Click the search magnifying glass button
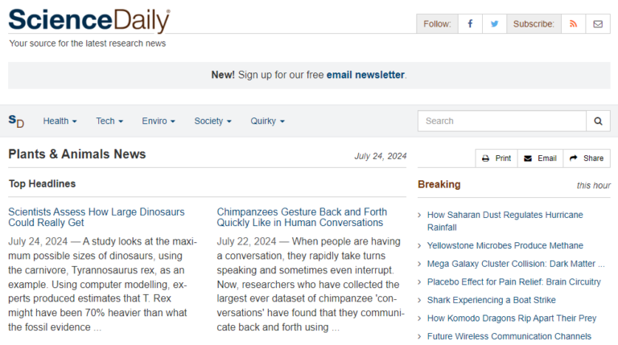618x345 pixels. pyautogui.click(x=598, y=121)
